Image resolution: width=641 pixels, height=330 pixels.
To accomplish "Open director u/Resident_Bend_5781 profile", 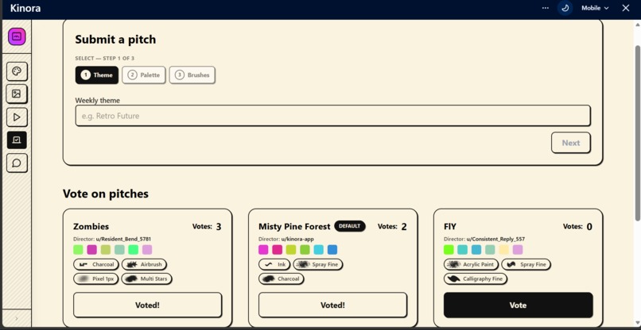I will (x=124, y=239).
